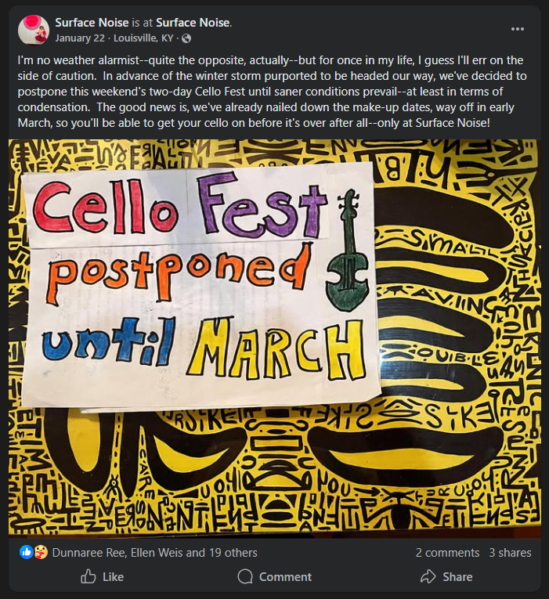Click the speech bubble Comment icon
The width and height of the screenshot is (549, 599).
pos(245,576)
